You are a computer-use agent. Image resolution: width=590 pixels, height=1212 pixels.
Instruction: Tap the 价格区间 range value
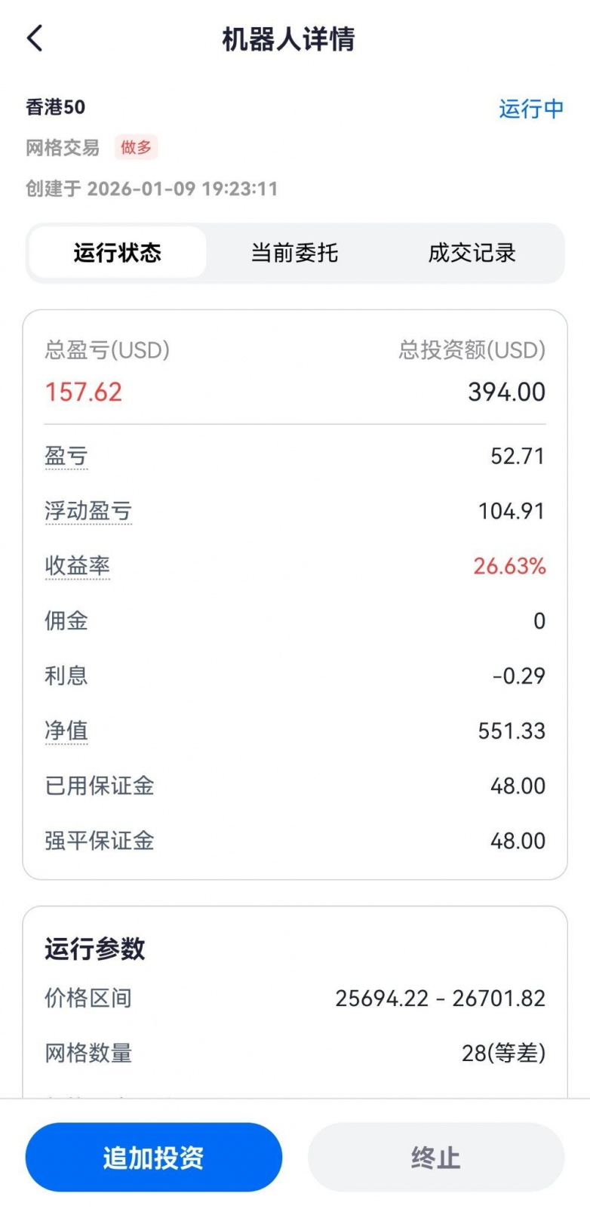click(440, 998)
